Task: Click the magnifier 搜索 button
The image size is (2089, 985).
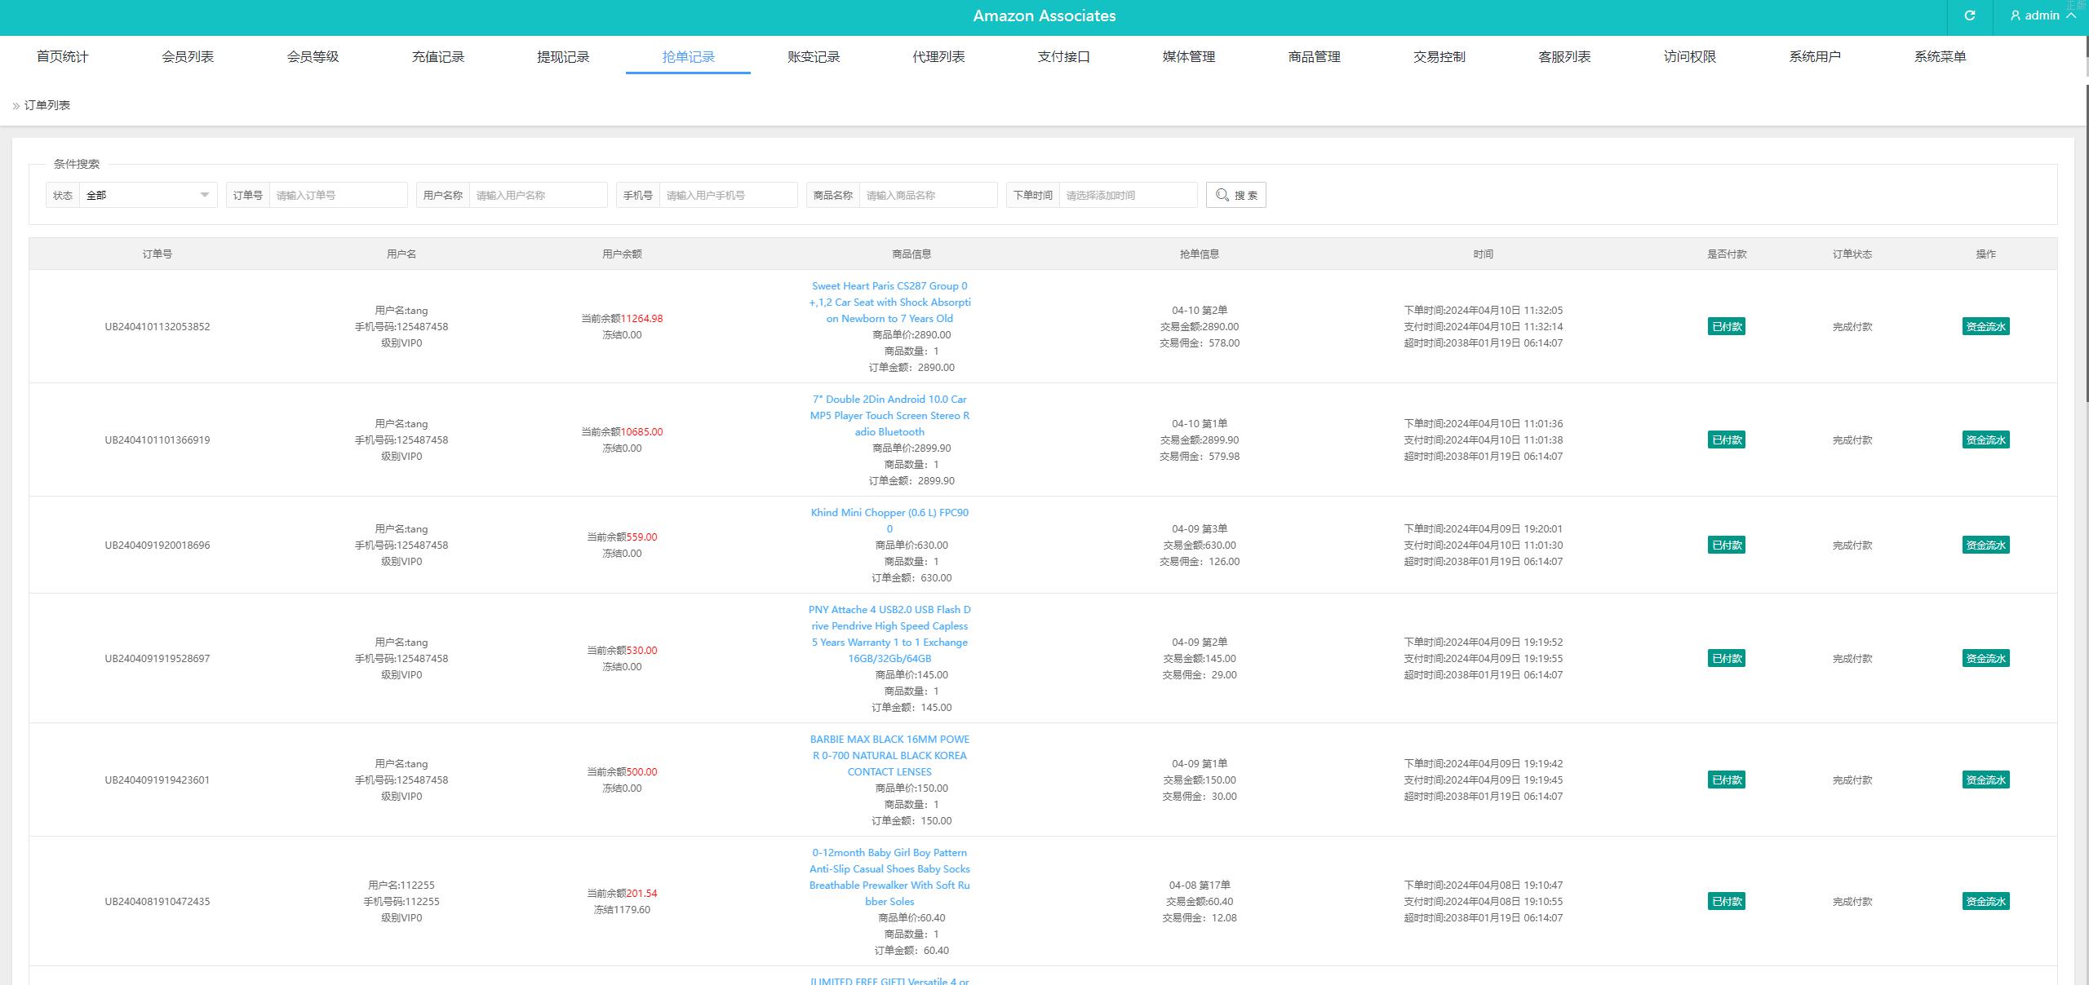Action: coord(1235,195)
